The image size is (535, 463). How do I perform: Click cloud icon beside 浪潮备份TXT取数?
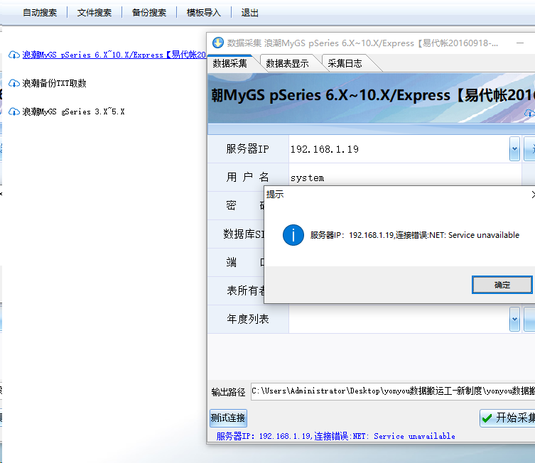(14, 83)
